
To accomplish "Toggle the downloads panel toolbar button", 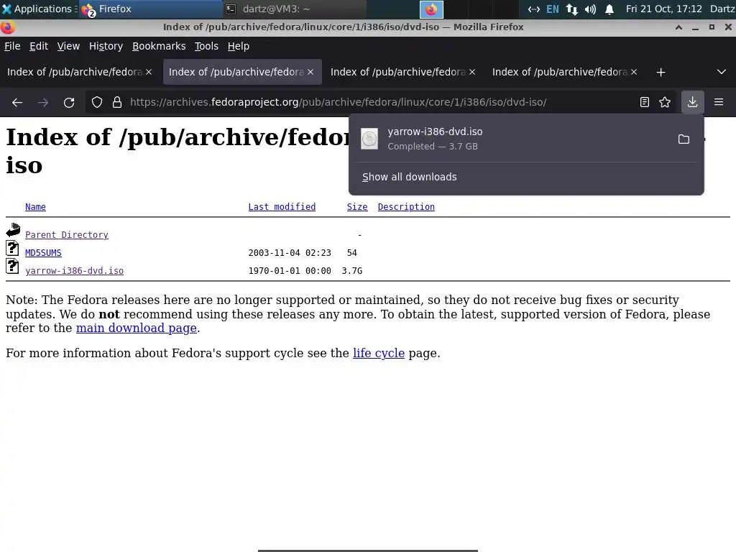I will pos(692,102).
